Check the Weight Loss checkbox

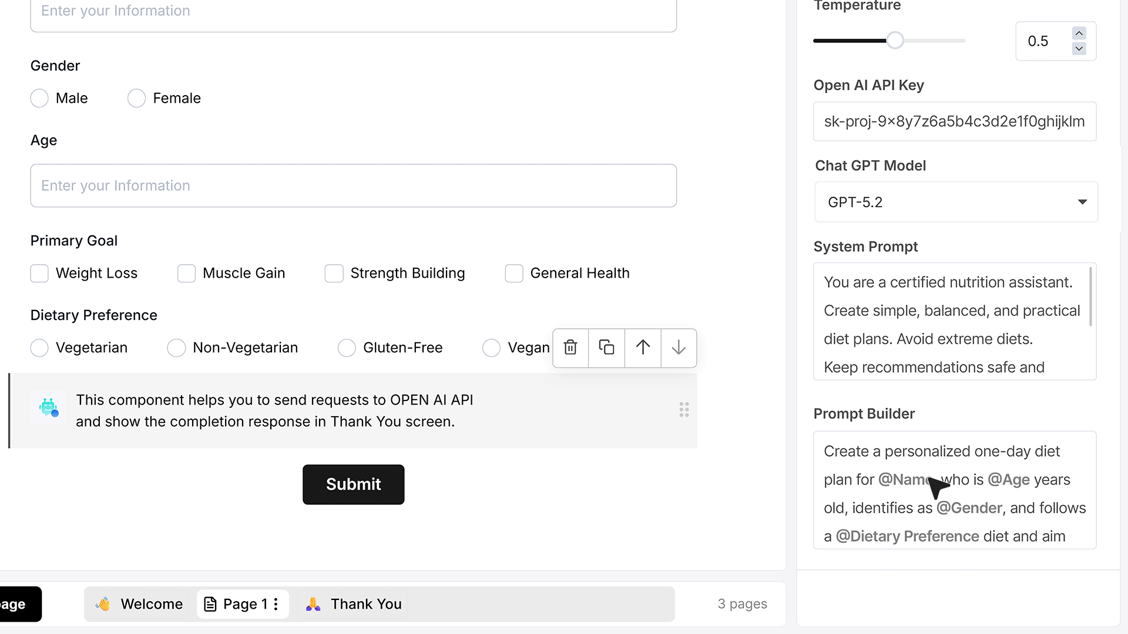click(x=39, y=273)
